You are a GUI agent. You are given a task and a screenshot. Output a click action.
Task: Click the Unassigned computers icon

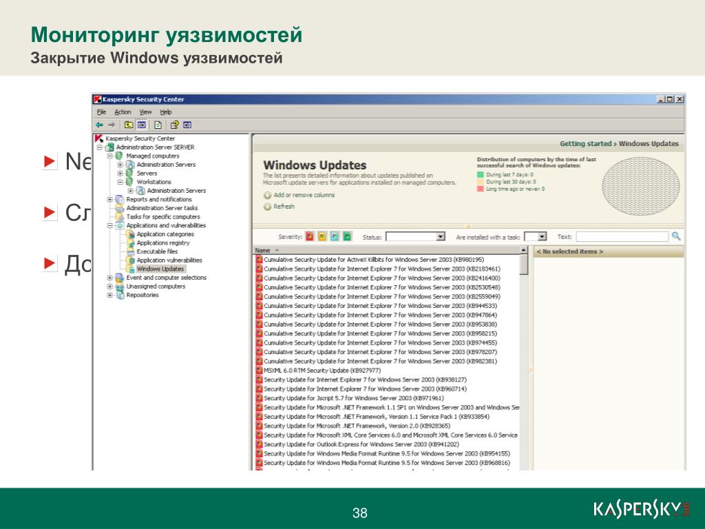(120, 287)
